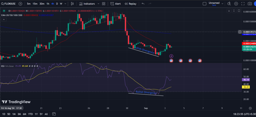Select the RSI 14 close legend
256x117 pixels.
point(7,66)
